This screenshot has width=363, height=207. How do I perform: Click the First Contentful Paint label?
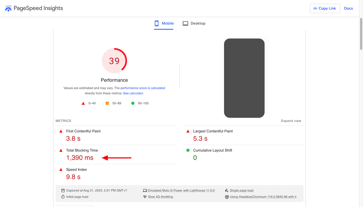pos(83,131)
